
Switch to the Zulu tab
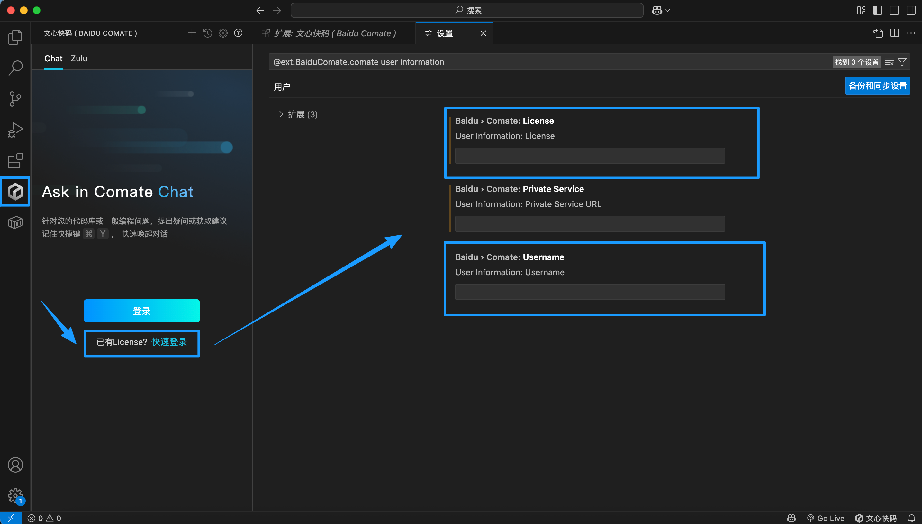(79, 58)
